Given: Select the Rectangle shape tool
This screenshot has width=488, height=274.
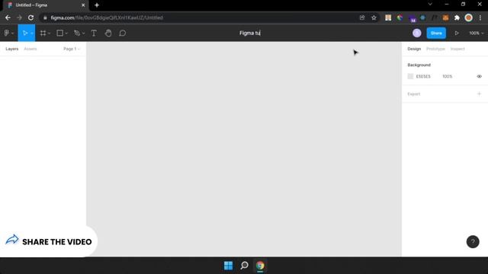Looking at the screenshot, I should point(59,33).
